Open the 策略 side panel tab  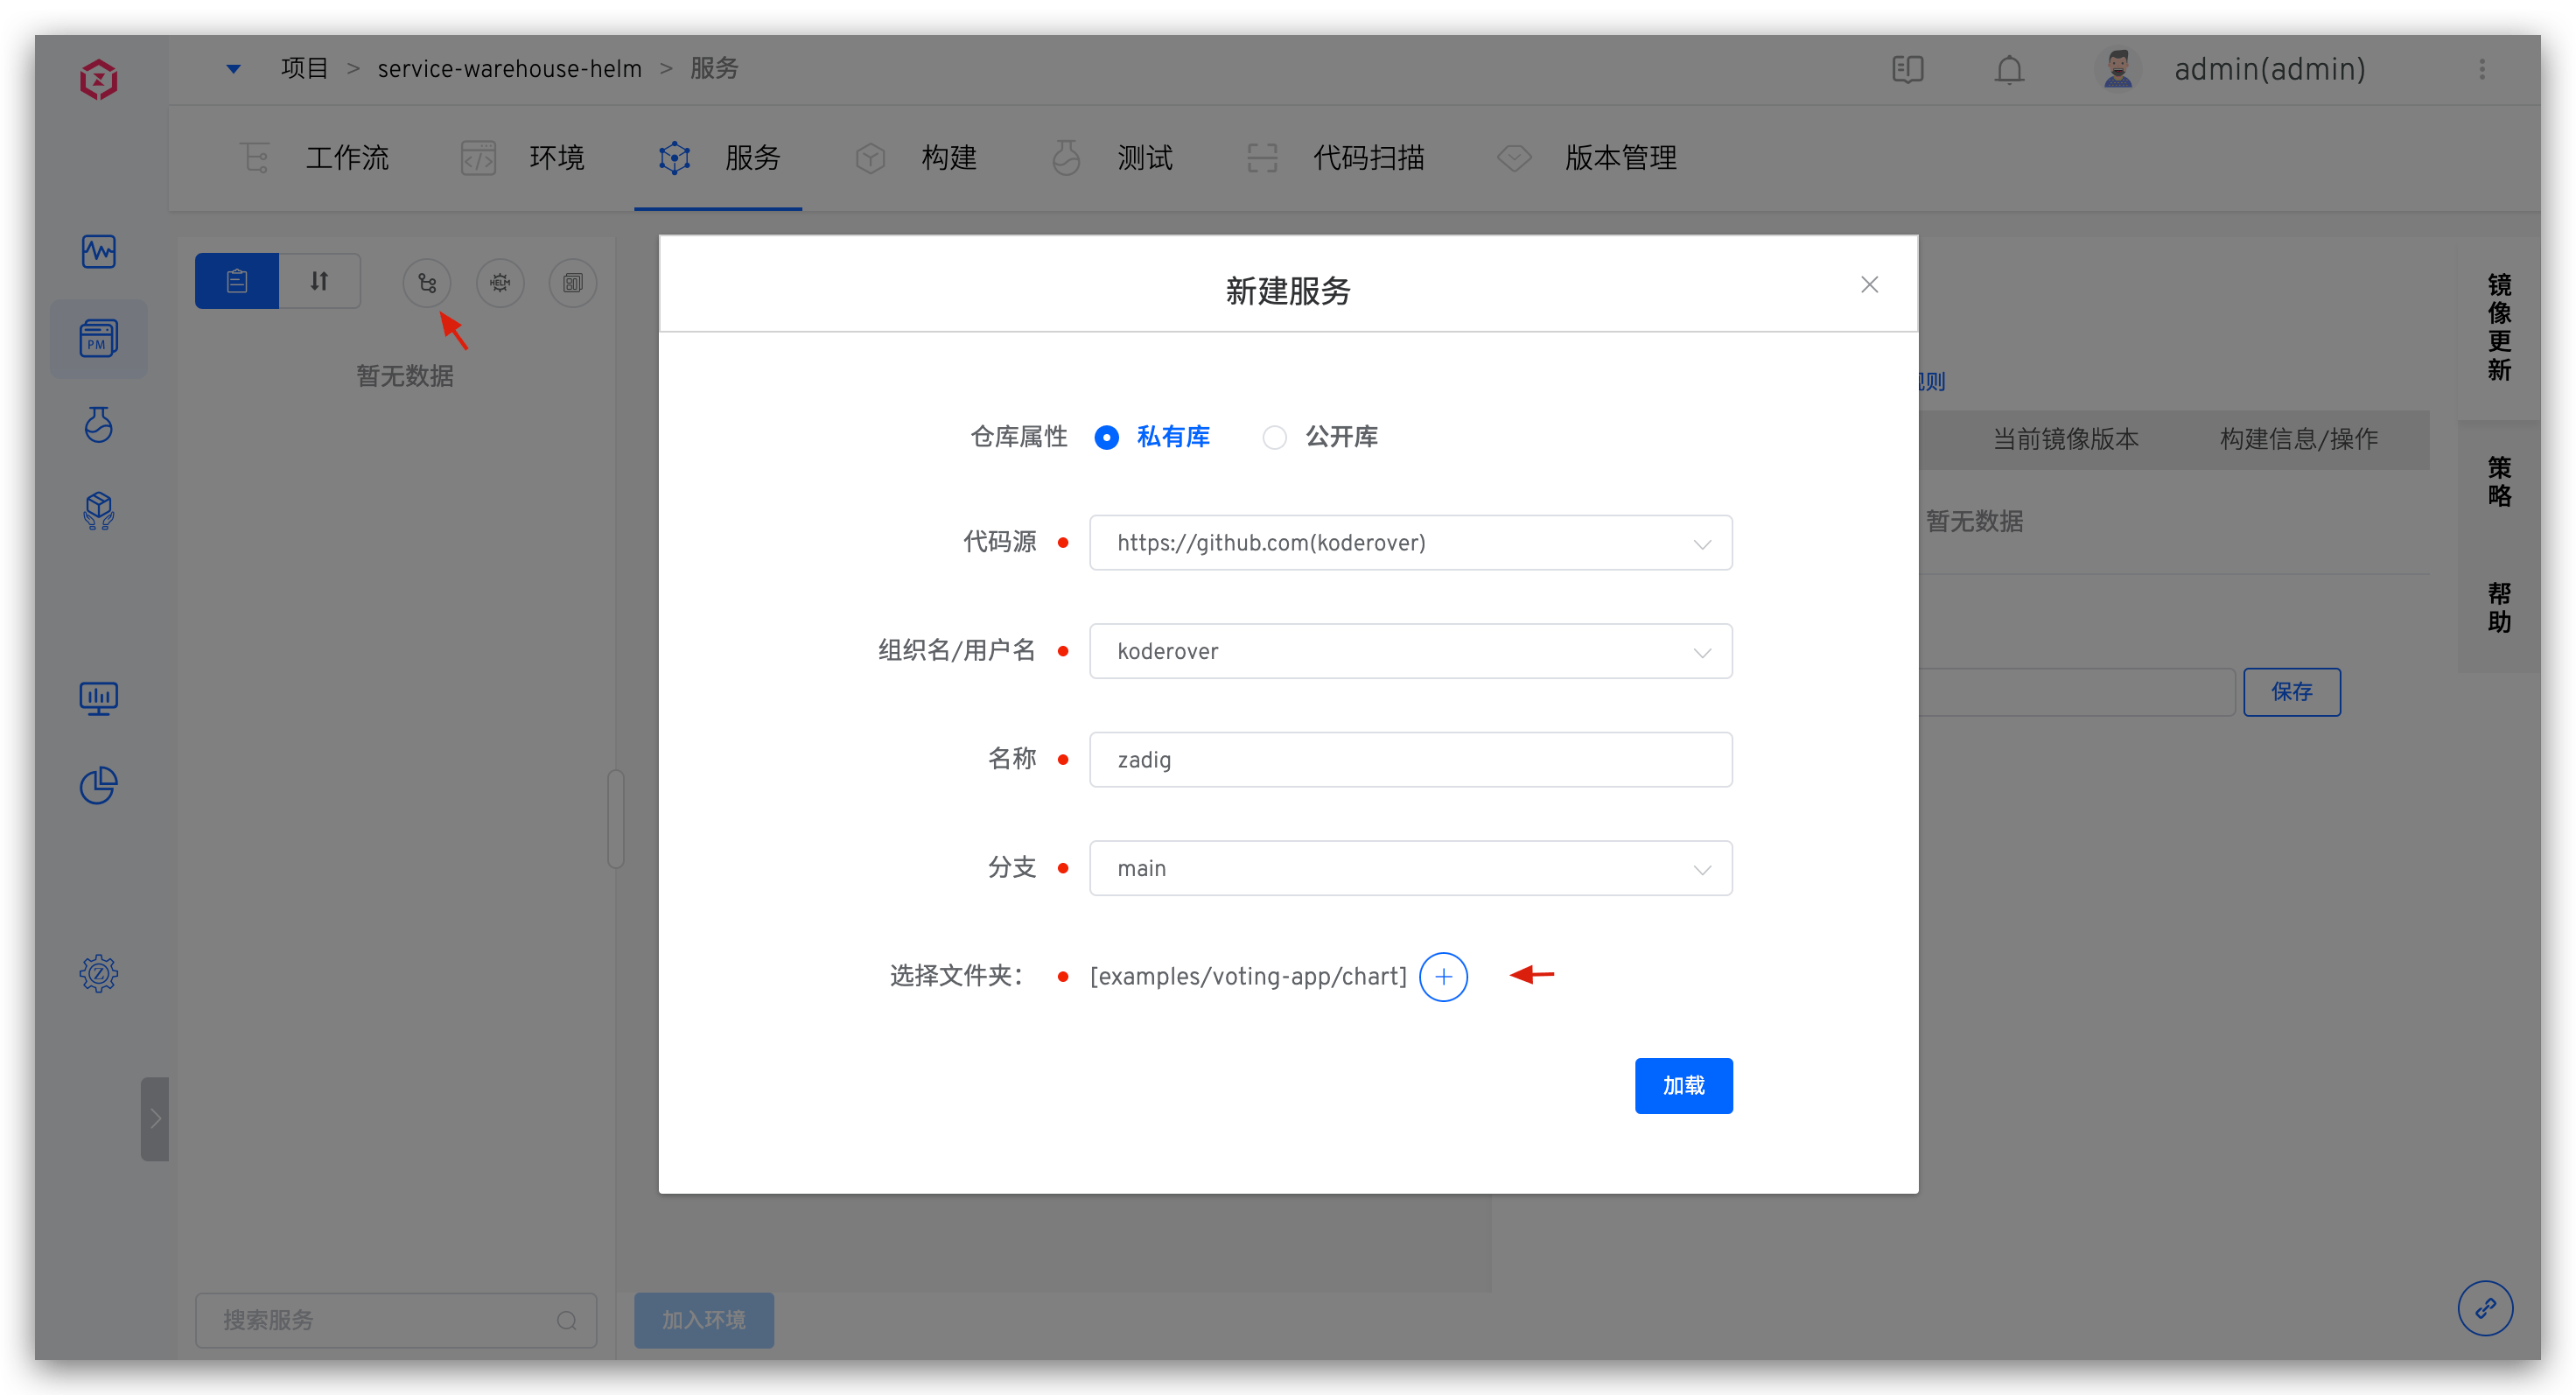point(2499,482)
